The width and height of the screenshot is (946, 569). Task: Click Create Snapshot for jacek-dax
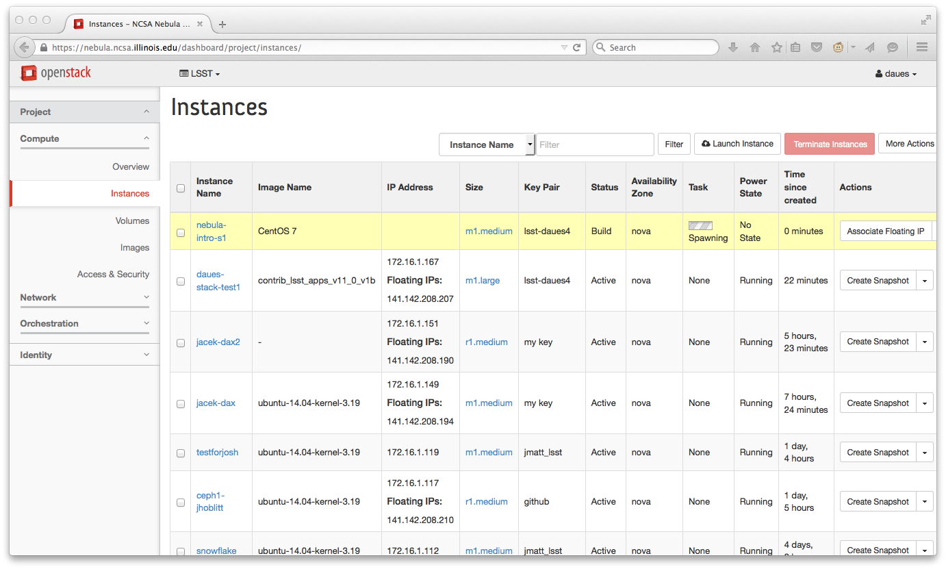(x=878, y=403)
